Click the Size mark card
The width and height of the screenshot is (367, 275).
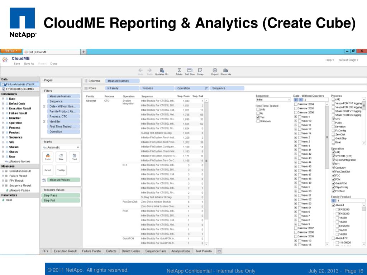pyautogui.click(x=61, y=157)
